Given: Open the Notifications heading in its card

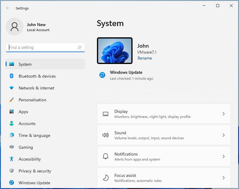Looking at the screenshot, I should [x=126, y=154].
